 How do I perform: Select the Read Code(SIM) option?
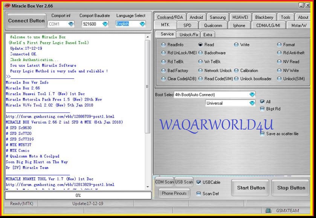(x=200, y=79)
